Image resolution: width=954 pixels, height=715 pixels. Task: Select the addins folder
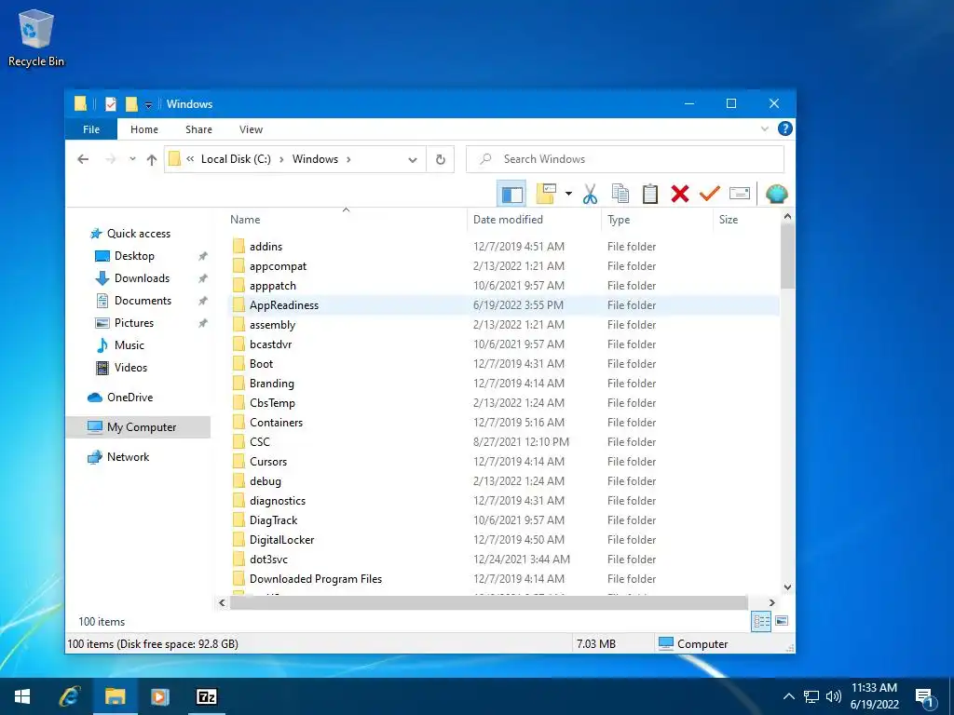pyautogui.click(x=266, y=246)
